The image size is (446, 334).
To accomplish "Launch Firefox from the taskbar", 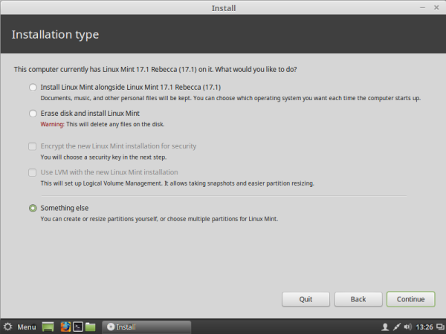I will tap(65, 327).
